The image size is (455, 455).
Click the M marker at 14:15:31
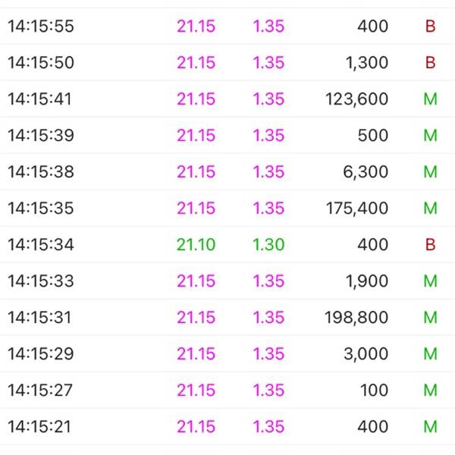[x=430, y=317]
